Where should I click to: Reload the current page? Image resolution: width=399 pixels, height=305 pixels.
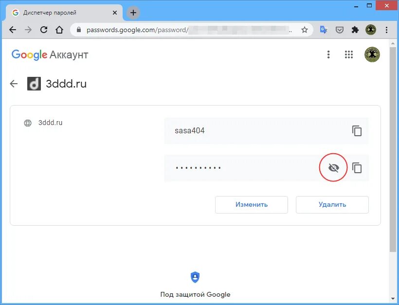click(44, 30)
